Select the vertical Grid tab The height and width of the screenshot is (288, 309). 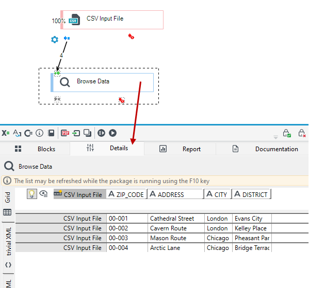click(x=8, y=204)
